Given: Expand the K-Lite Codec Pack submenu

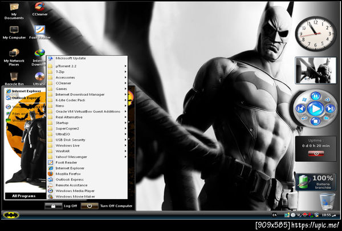Looking at the screenshot, I should point(87,100).
